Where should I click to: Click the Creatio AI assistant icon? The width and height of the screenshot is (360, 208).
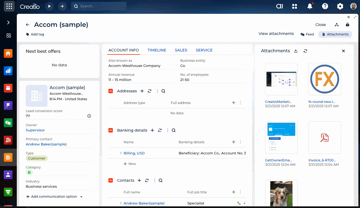(x=279, y=6)
